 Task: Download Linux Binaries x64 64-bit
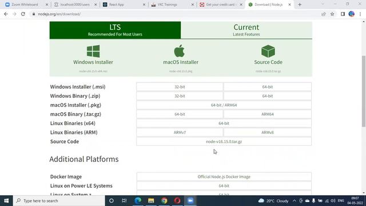[224, 123]
